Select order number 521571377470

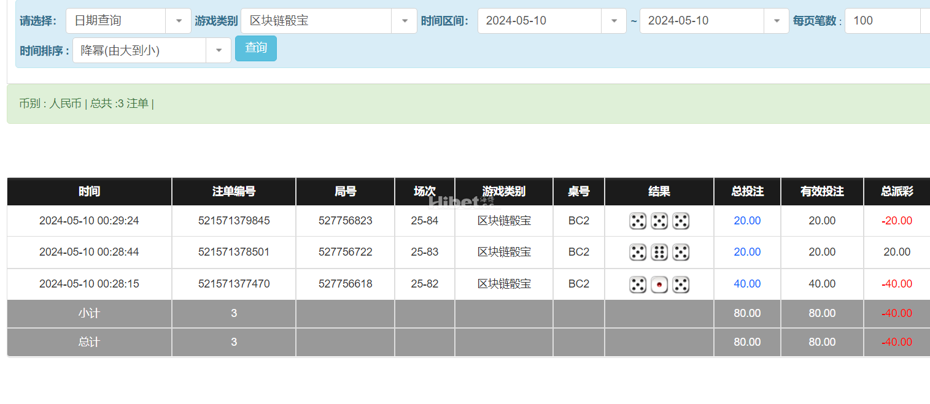234,284
